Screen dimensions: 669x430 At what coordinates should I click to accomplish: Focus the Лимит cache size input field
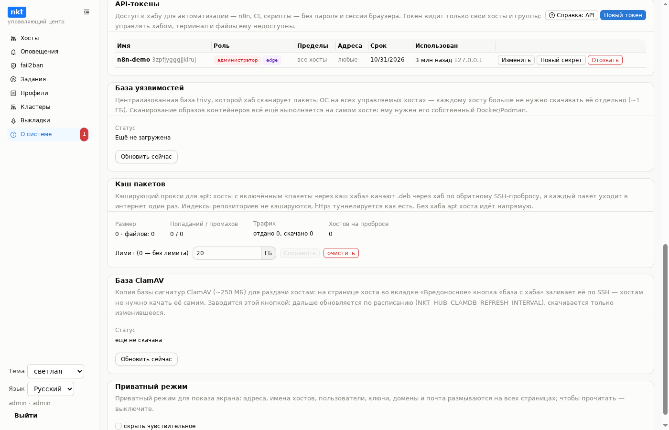227,253
